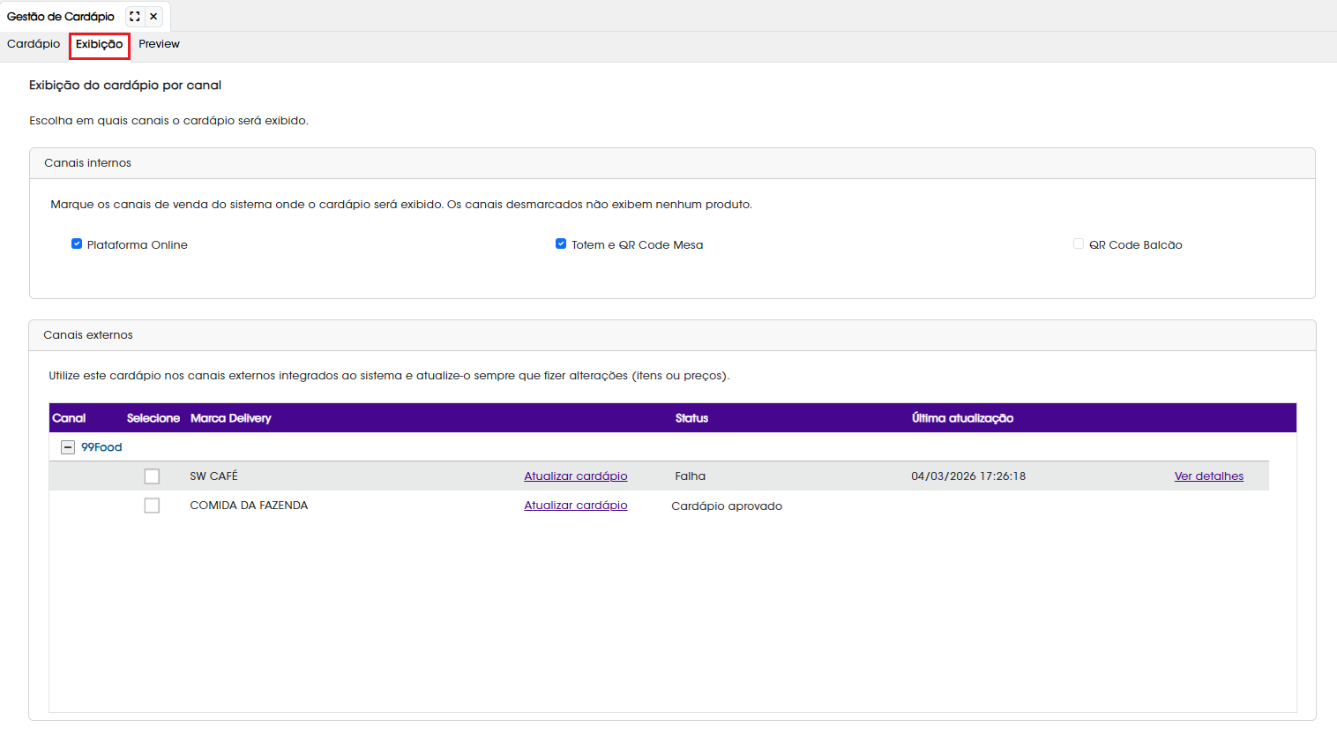Click the Canal column header

pos(69,418)
